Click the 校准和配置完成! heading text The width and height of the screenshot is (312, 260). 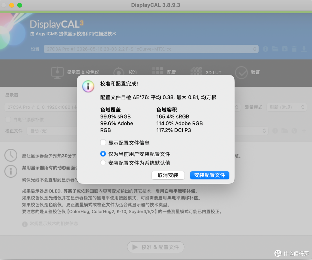119,84
